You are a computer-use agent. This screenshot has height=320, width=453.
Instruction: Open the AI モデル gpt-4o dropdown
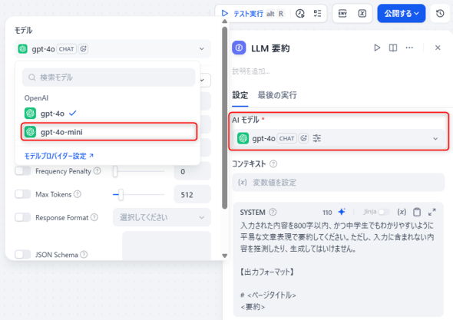pos(339,138)
